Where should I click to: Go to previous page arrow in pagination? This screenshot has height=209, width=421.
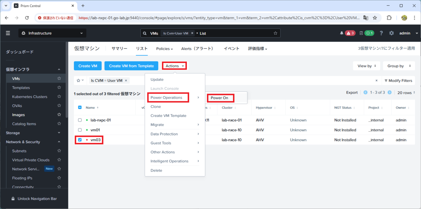(366, 92)
